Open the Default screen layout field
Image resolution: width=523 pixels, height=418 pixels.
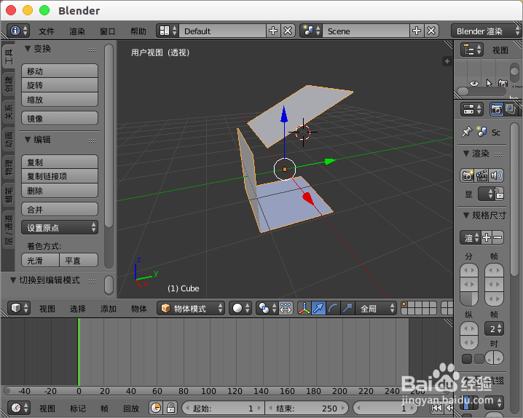click(222, 31)
